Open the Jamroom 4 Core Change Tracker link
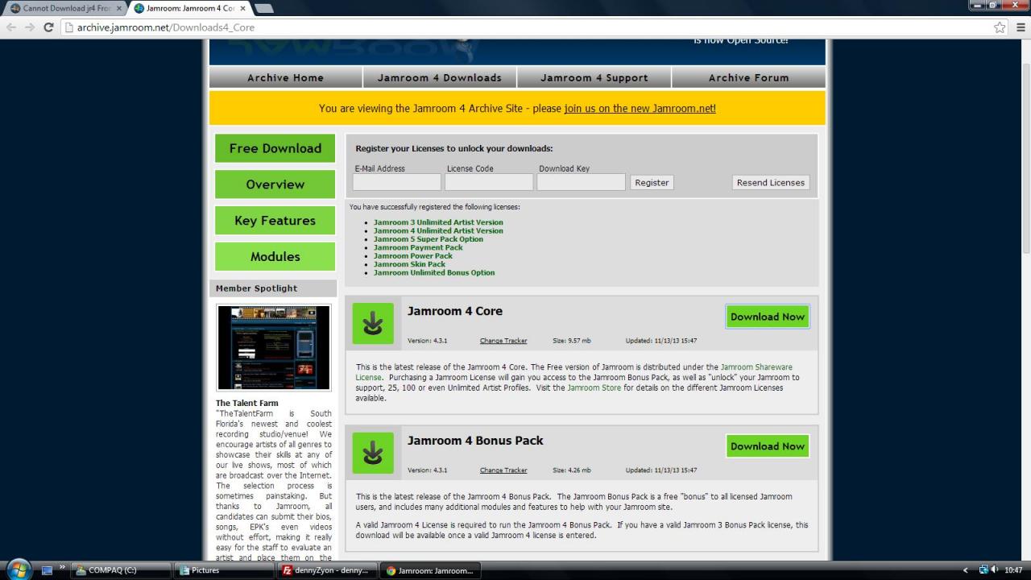1031x580 pixels. point(503,341)
